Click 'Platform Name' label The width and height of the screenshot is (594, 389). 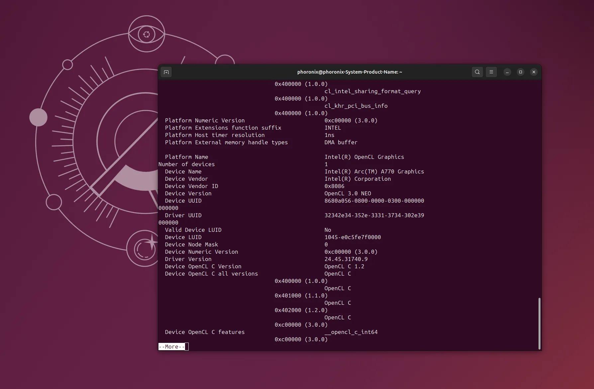coord(186,157)
